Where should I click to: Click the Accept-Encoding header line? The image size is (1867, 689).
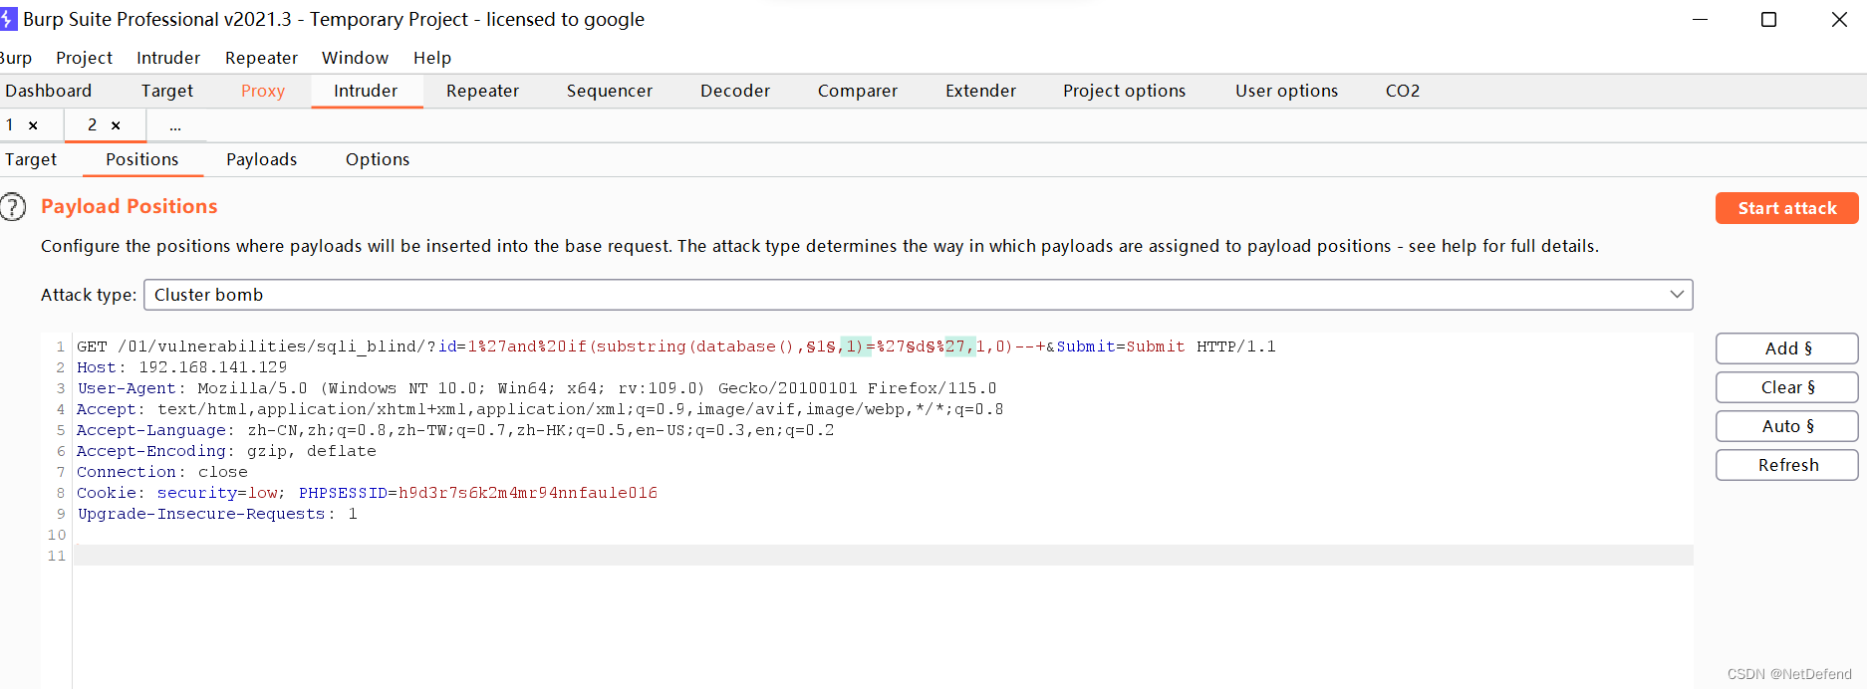[x=226, y=451]
